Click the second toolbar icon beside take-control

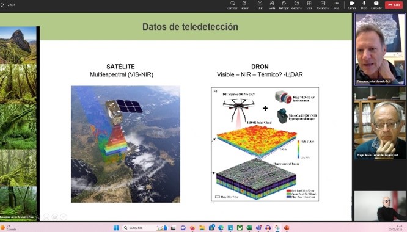click(x=244, y=5)
